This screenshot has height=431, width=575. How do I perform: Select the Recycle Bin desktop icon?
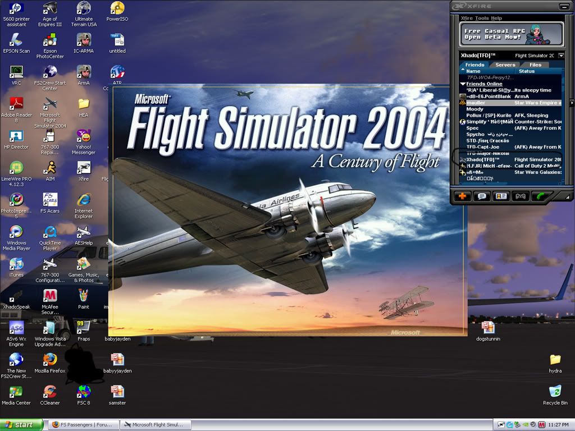pos(555,395)
